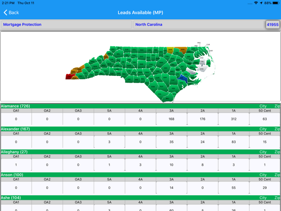Open Zip view for Alamance
This screenshot has height=211, width=281.
click(x=277, y=106)
